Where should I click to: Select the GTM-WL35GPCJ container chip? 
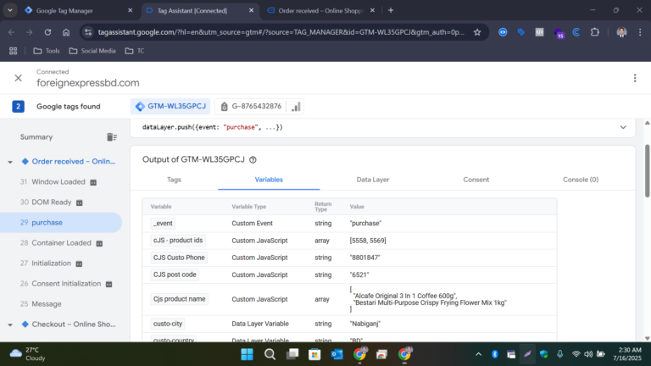pyautogui.click(x=169, y=107)
